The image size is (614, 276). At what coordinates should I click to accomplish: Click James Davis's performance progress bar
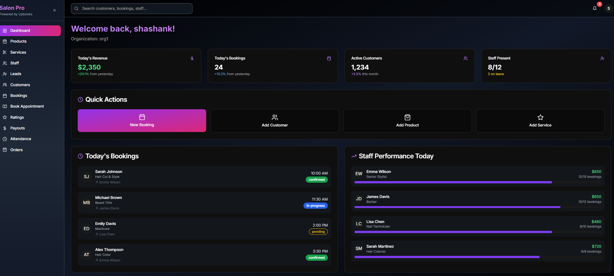click(478, 207)
